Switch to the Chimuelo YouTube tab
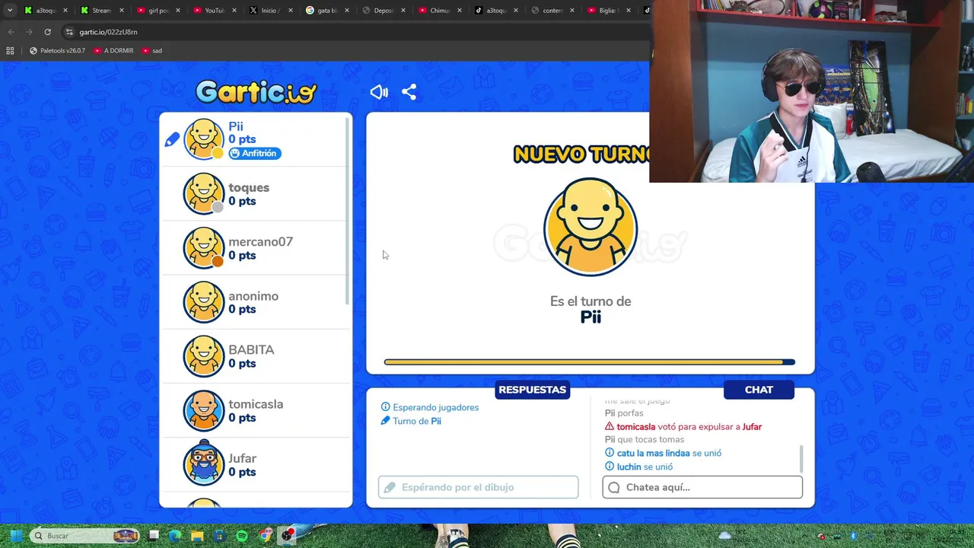Screen dimensions: 974x548 point(439,11)
